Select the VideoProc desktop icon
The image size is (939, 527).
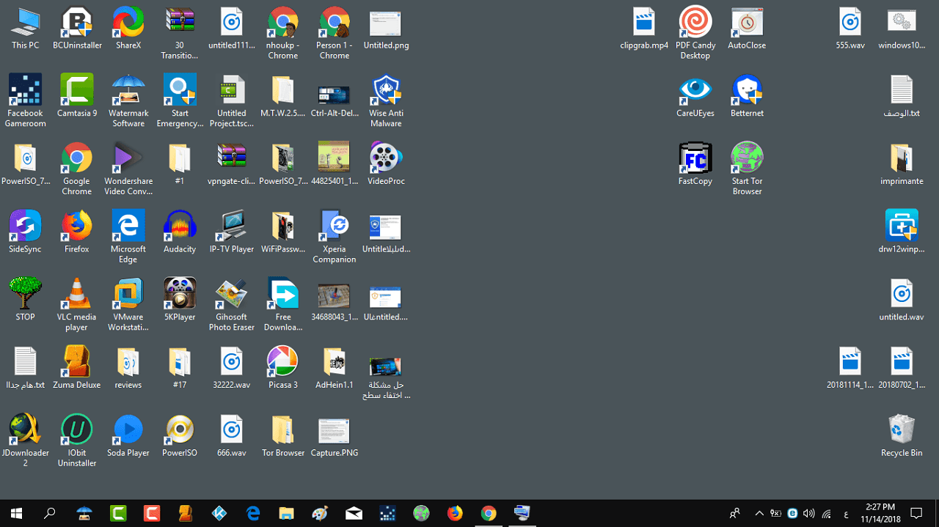[x=386, y=164]
